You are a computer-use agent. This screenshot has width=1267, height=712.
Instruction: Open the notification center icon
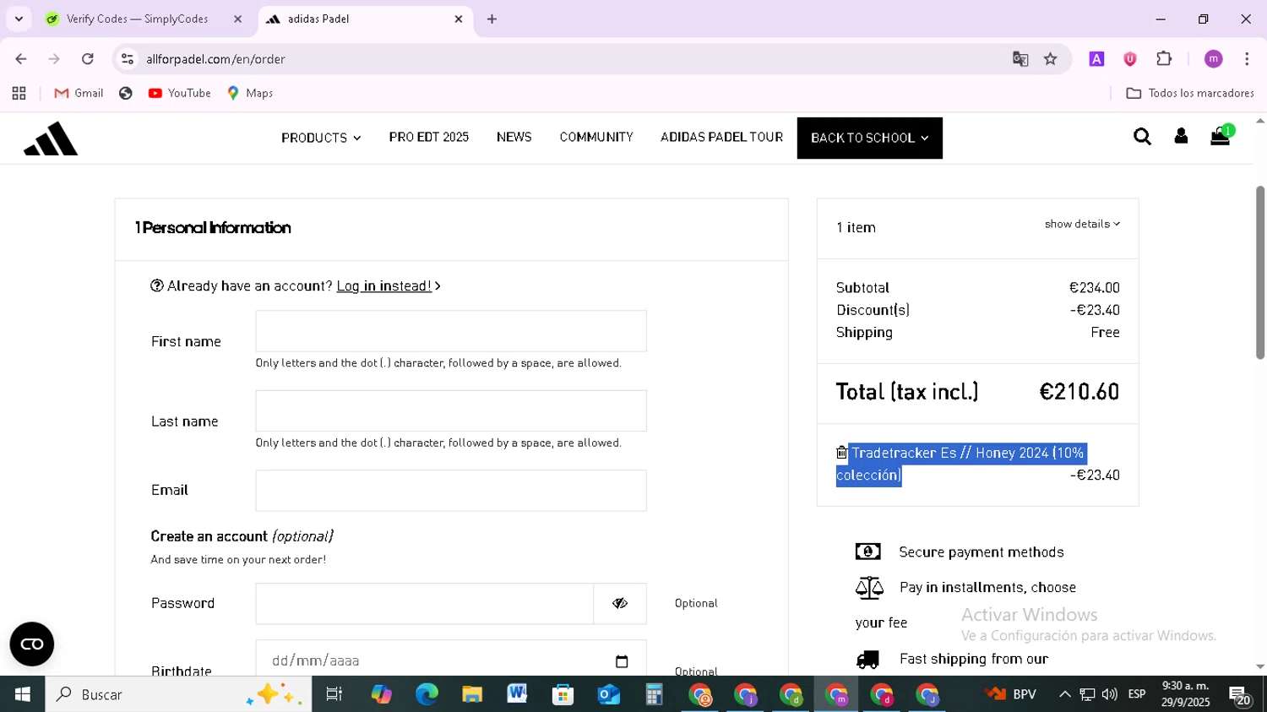coord(1241,695)
